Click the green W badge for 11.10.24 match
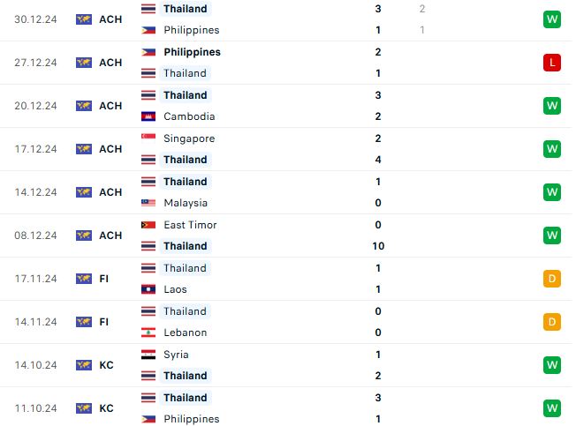The image size is (576, 426). (552, 408)
